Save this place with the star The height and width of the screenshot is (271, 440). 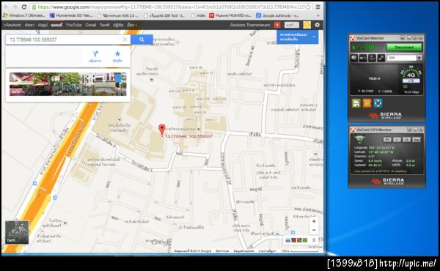[117, 56]
